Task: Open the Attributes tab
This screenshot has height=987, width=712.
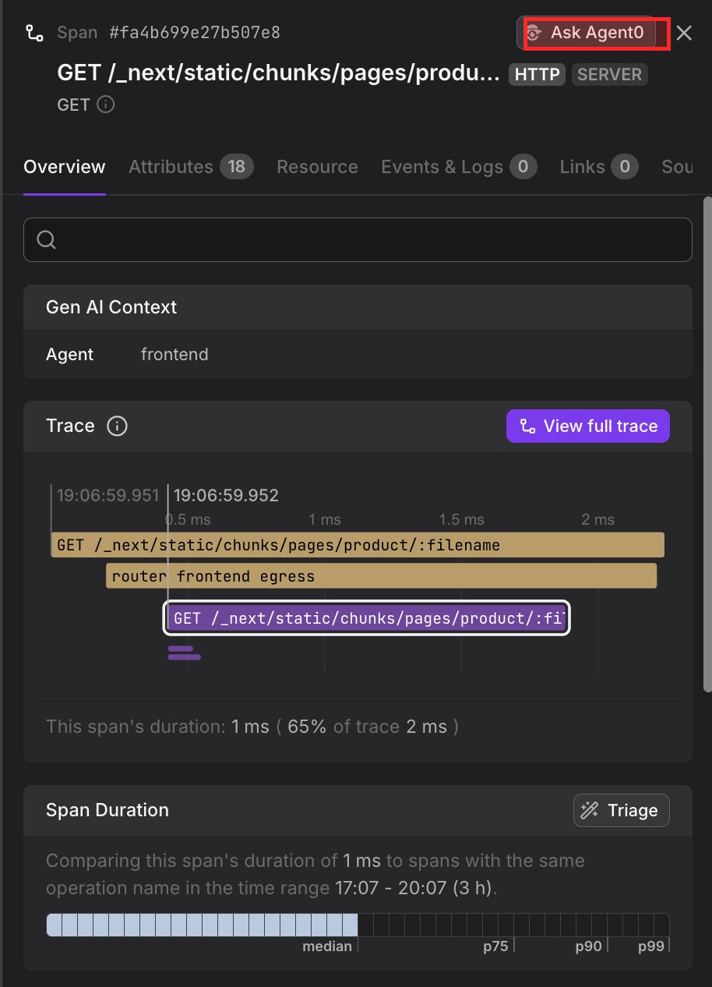Action: point(191,167)
